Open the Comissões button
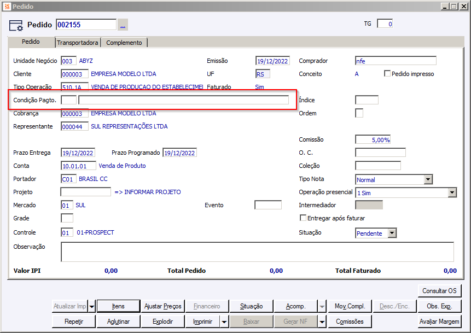Image resolution: width=471 pixels, height=333 pixels. (350, 322)
